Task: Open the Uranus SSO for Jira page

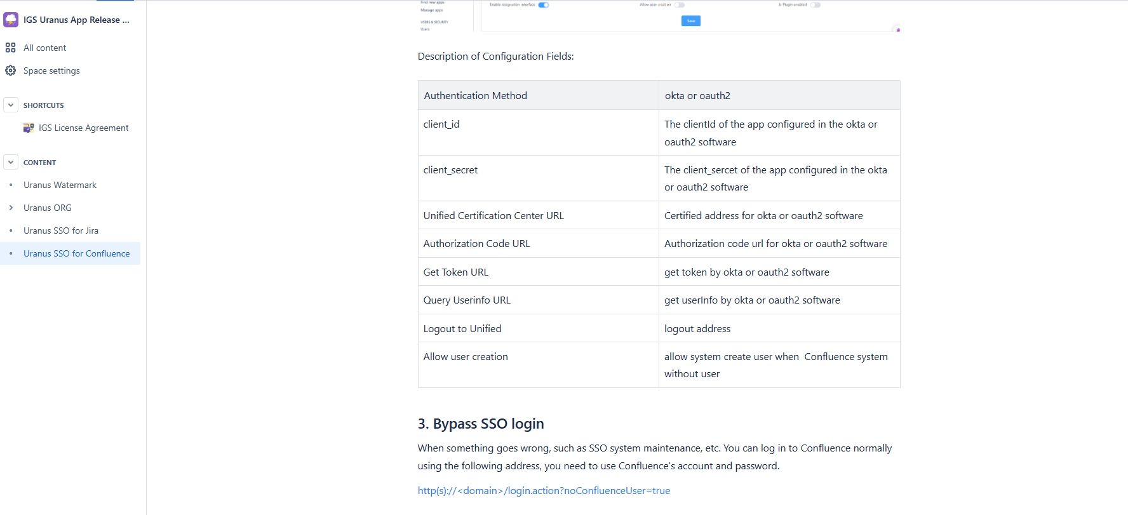Action: tap(61, 231)
